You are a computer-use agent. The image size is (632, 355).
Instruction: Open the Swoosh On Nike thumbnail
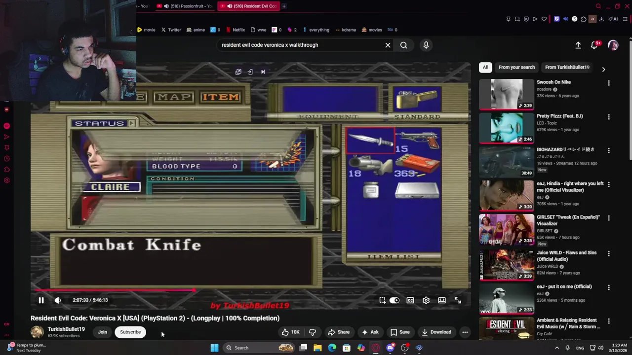click(x=507, y=94)
